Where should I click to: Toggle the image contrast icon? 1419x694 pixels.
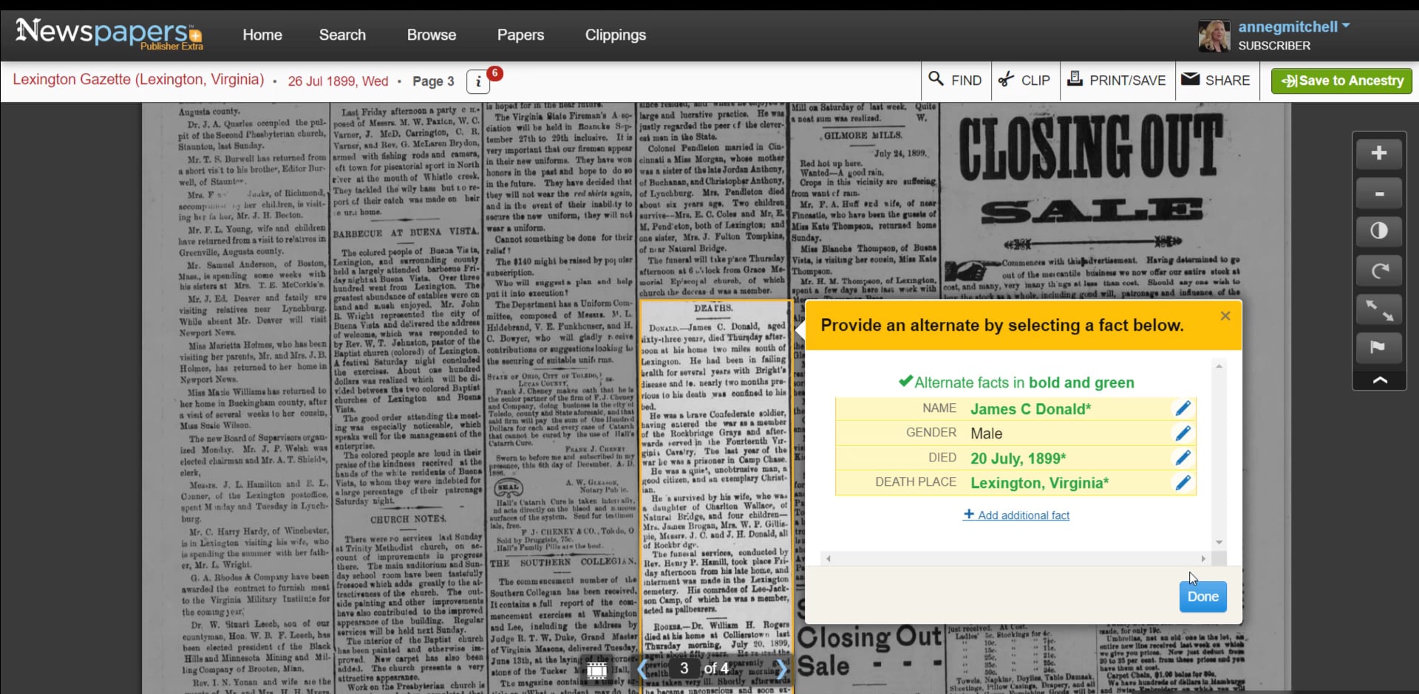pos(1379,232)
